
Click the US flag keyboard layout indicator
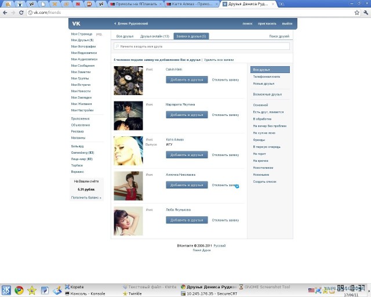tap(311, 290)
